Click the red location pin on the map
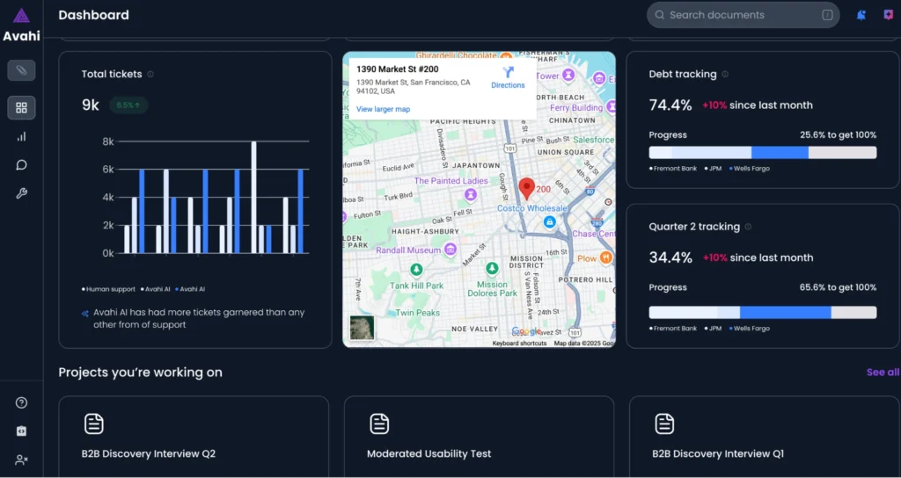Screen dimensions: 901x478 coord(526,189)
